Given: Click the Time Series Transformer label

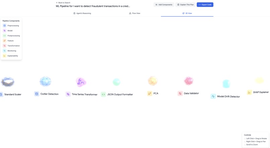Looking at the screenshot, I should click(84, 94).
